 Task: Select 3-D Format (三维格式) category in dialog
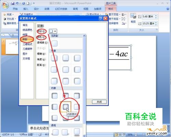(27, 44)
